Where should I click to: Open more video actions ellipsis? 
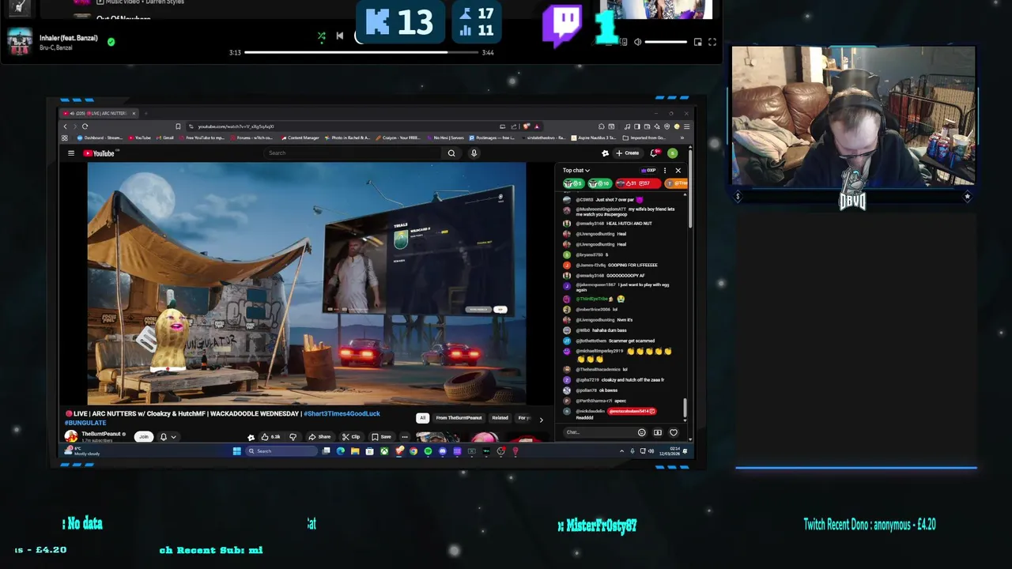[404, 436]
